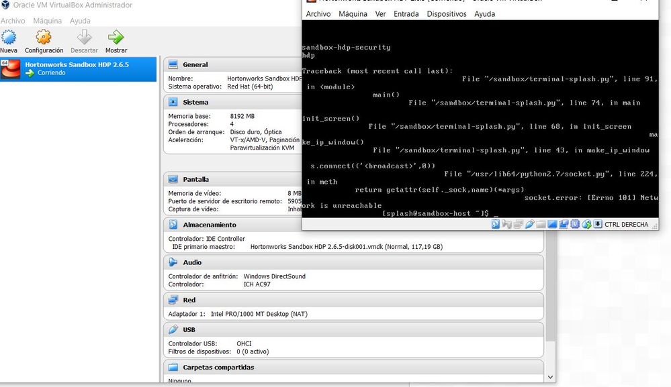Open Dispositivos menu in VM window
The image size is (671, 387).
pyautogui.click(x=447, y=13)
